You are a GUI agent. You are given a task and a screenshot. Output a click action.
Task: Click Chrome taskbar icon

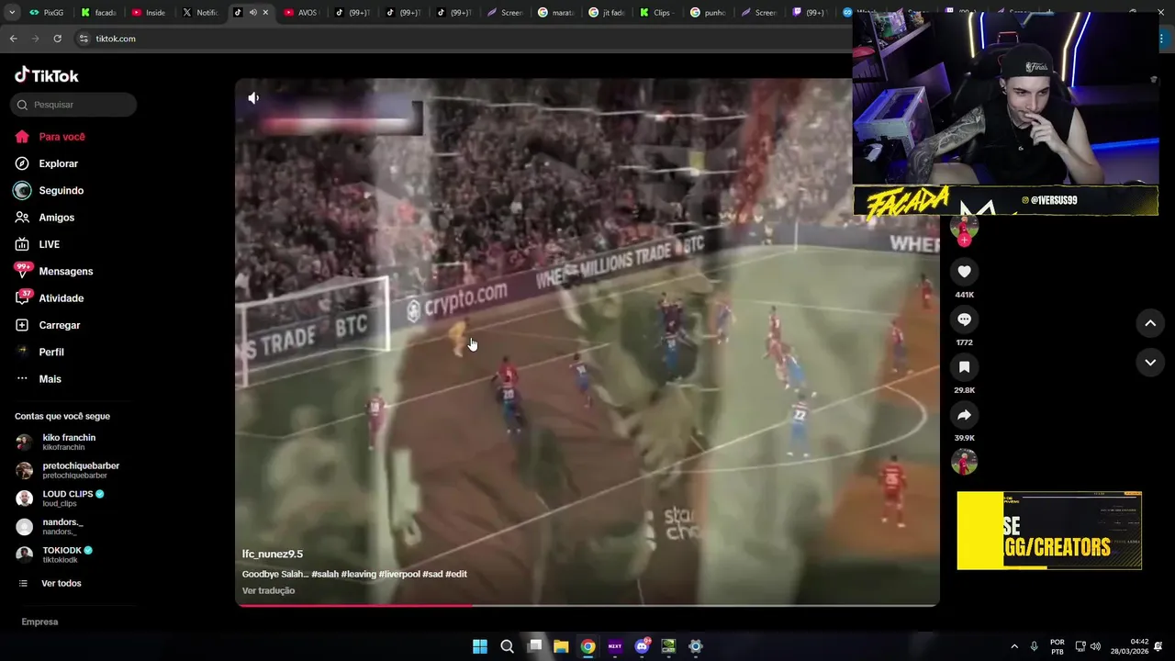[x=587, y=646]
